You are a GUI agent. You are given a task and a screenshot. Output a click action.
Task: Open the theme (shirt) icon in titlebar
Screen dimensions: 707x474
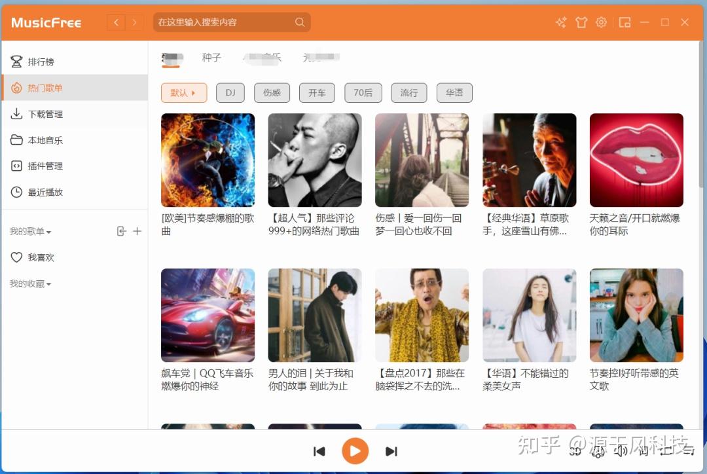point(581,22)
